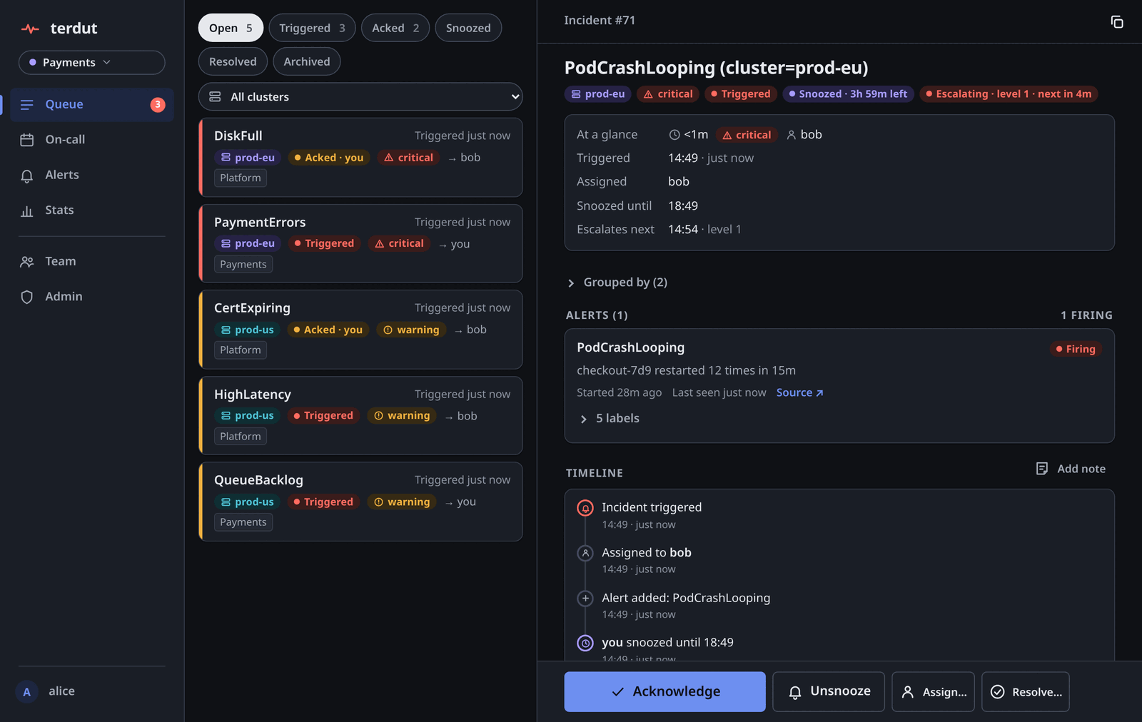The height and width of the screenshot is (722, 1142).
Task: Click the prod-eu badge in incident header
Action: [x=598, y=94]
